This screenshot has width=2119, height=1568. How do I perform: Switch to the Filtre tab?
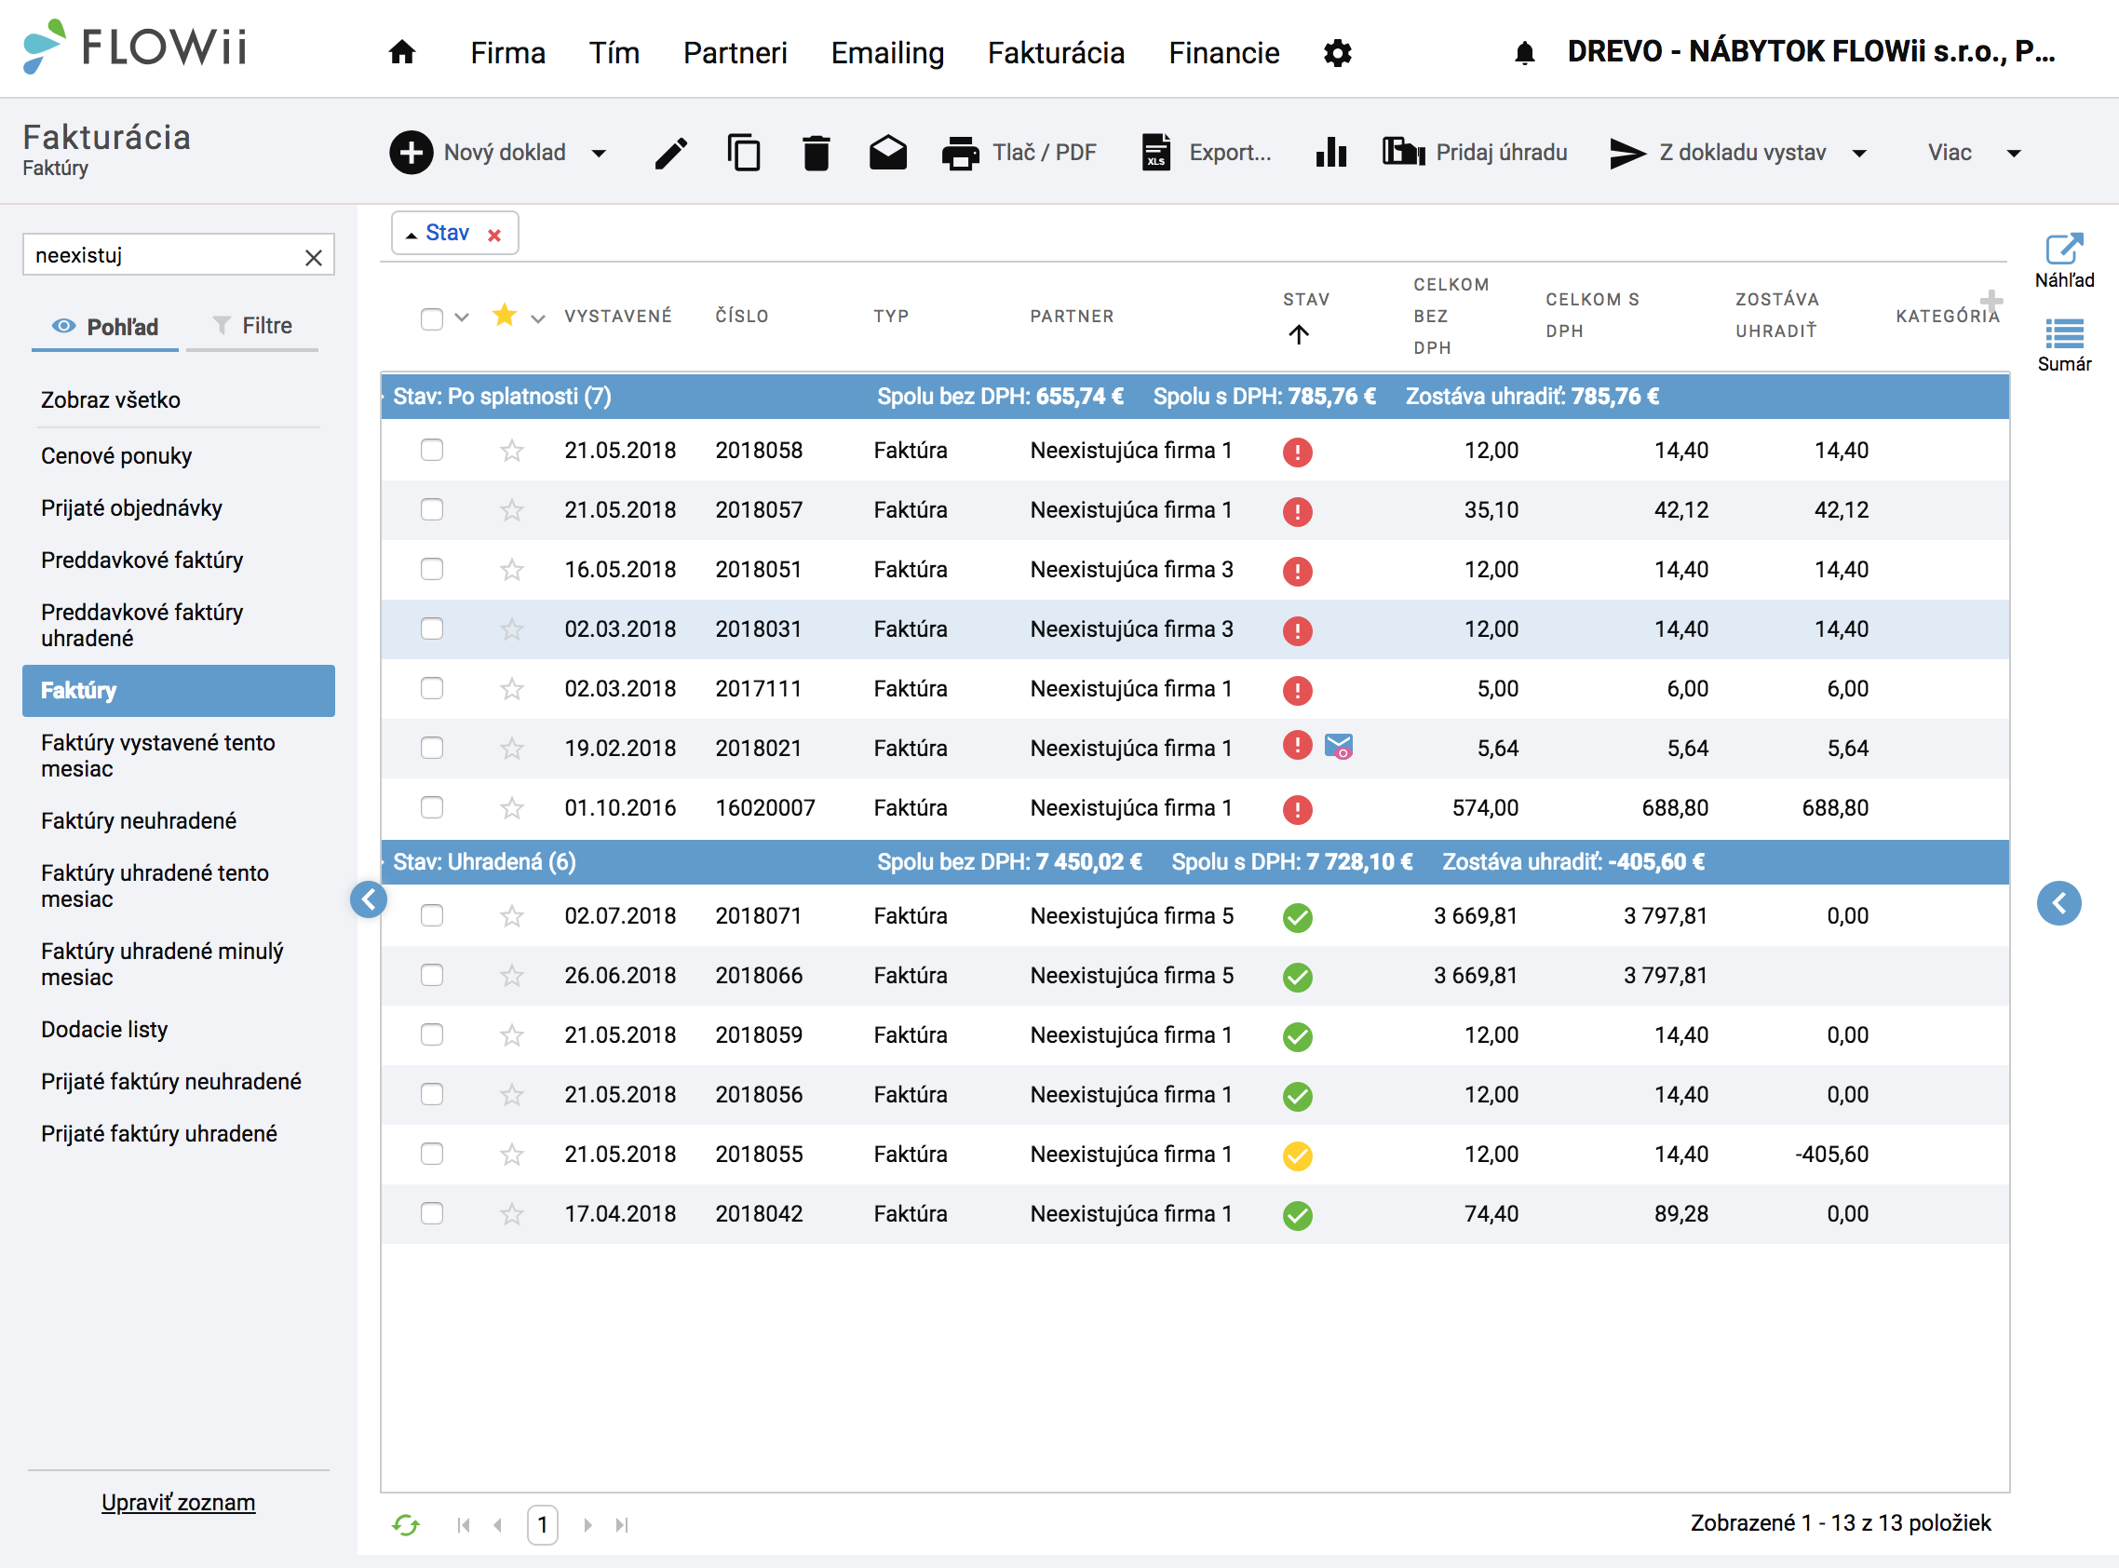pyautogui.click(x=252, y=326)
